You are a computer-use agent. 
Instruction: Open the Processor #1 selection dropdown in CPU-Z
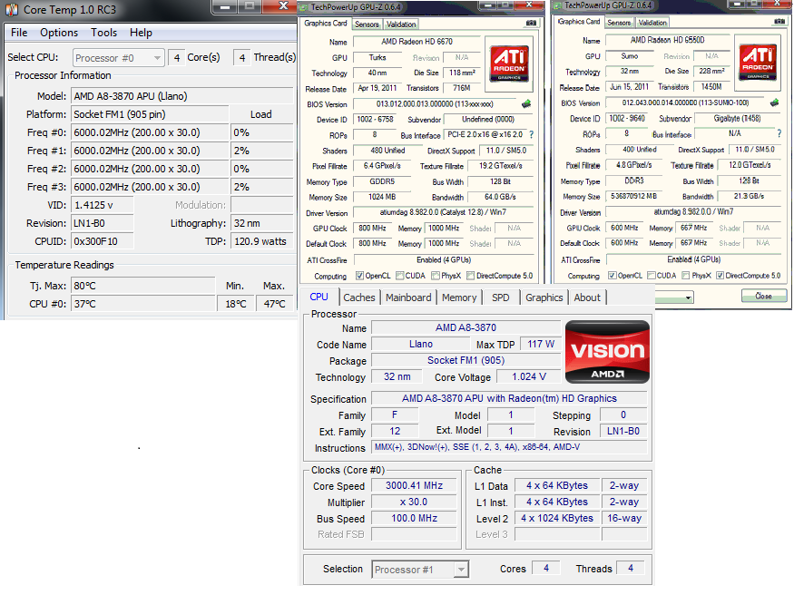click(x=420, y=570)
